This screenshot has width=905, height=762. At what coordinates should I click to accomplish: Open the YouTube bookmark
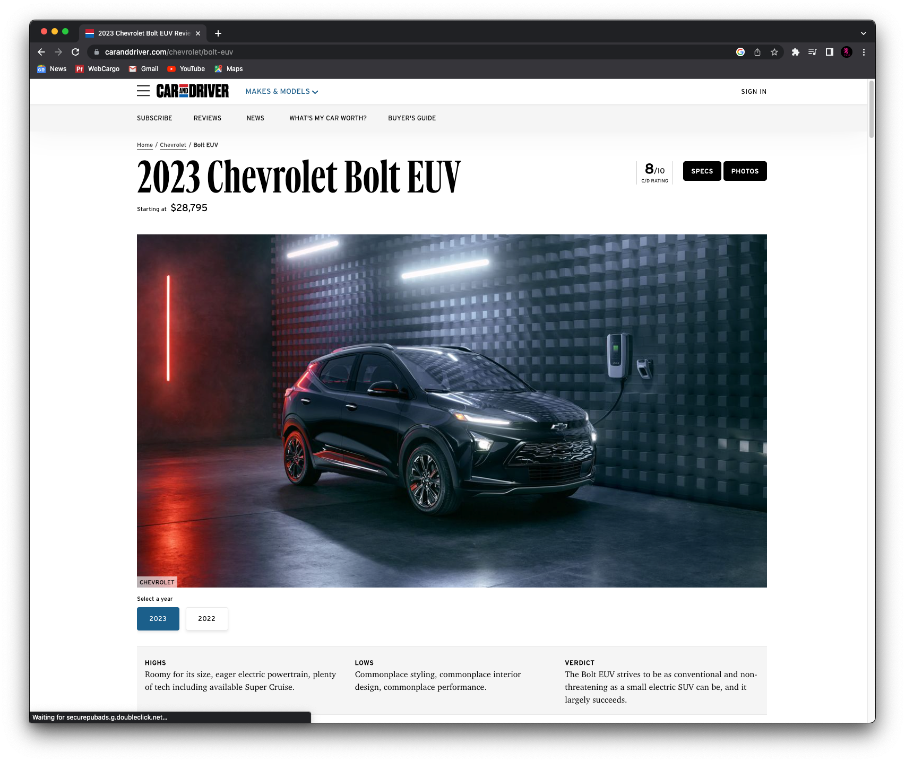(186, 69)
